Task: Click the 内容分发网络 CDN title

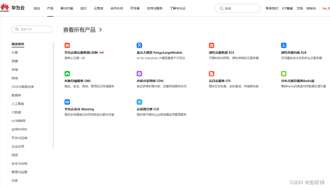Action: [x=150, y=81]
